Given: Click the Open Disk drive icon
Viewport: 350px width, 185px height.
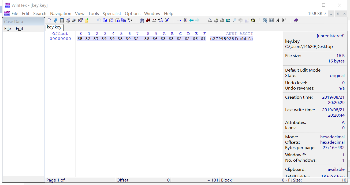Looking at the screenshot, I should pos(210,20).
